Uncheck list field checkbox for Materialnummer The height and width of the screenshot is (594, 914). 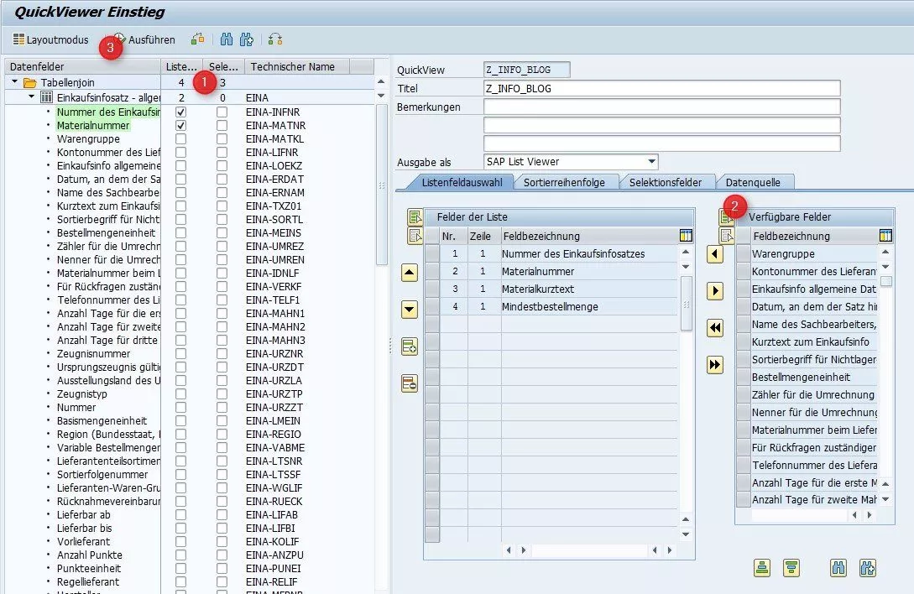pyautogui.click(x=180, y=125)
